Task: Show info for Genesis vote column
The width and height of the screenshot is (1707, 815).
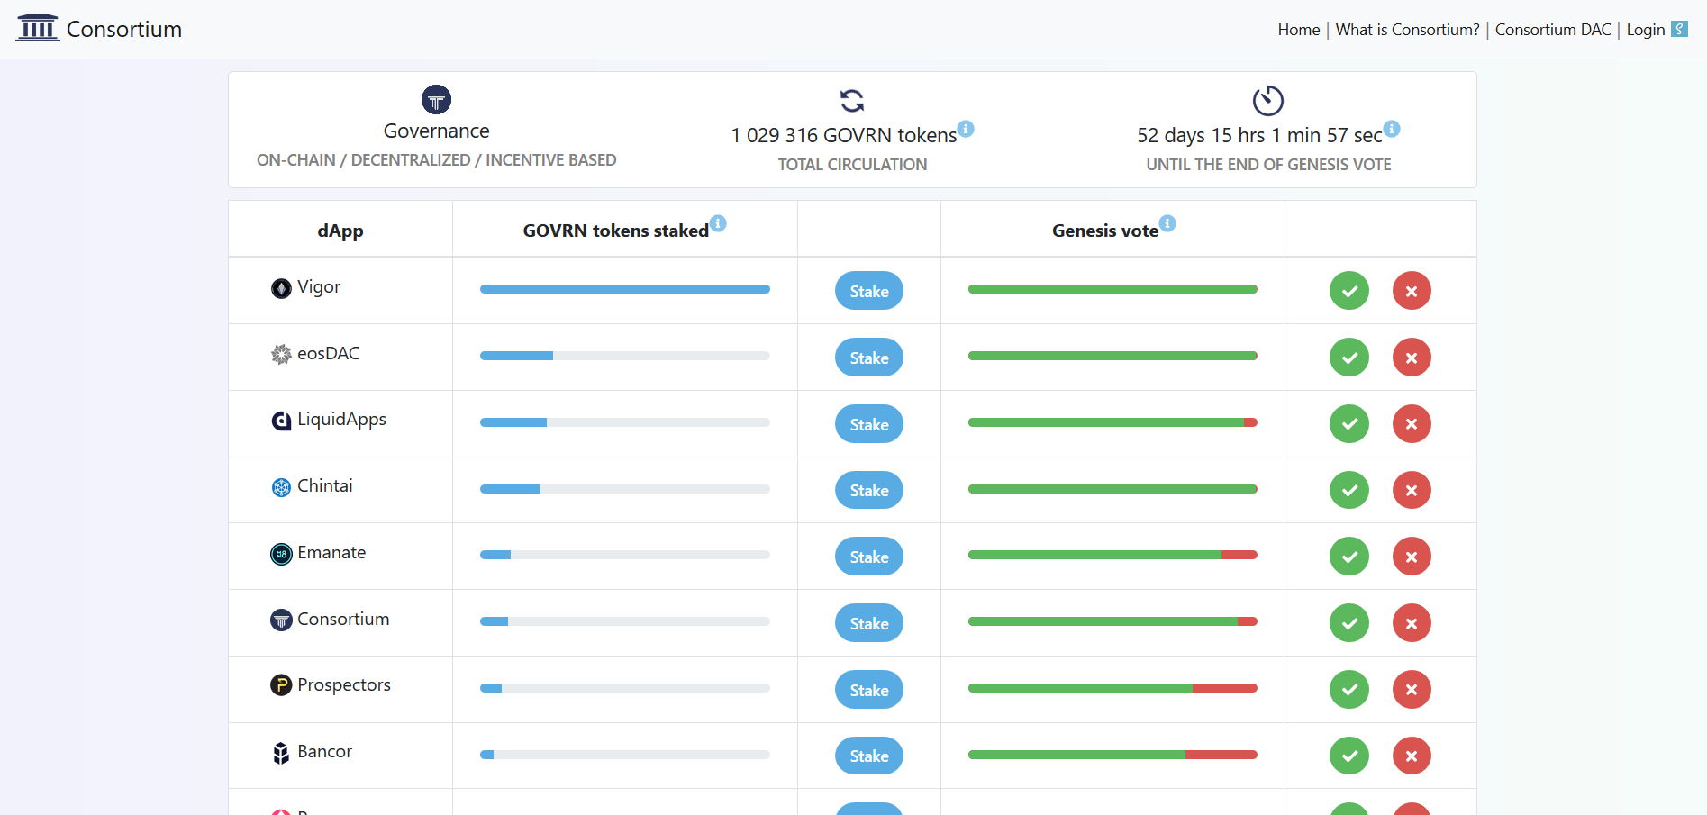Action: [x=1167, y=223]
